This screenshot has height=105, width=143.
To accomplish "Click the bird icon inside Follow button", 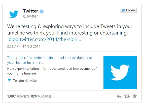I will point(123,10).
